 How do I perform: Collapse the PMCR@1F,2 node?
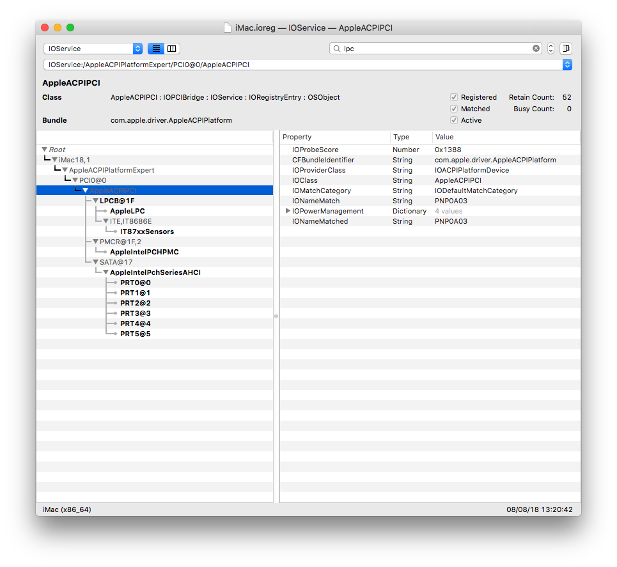click(96, 242)
